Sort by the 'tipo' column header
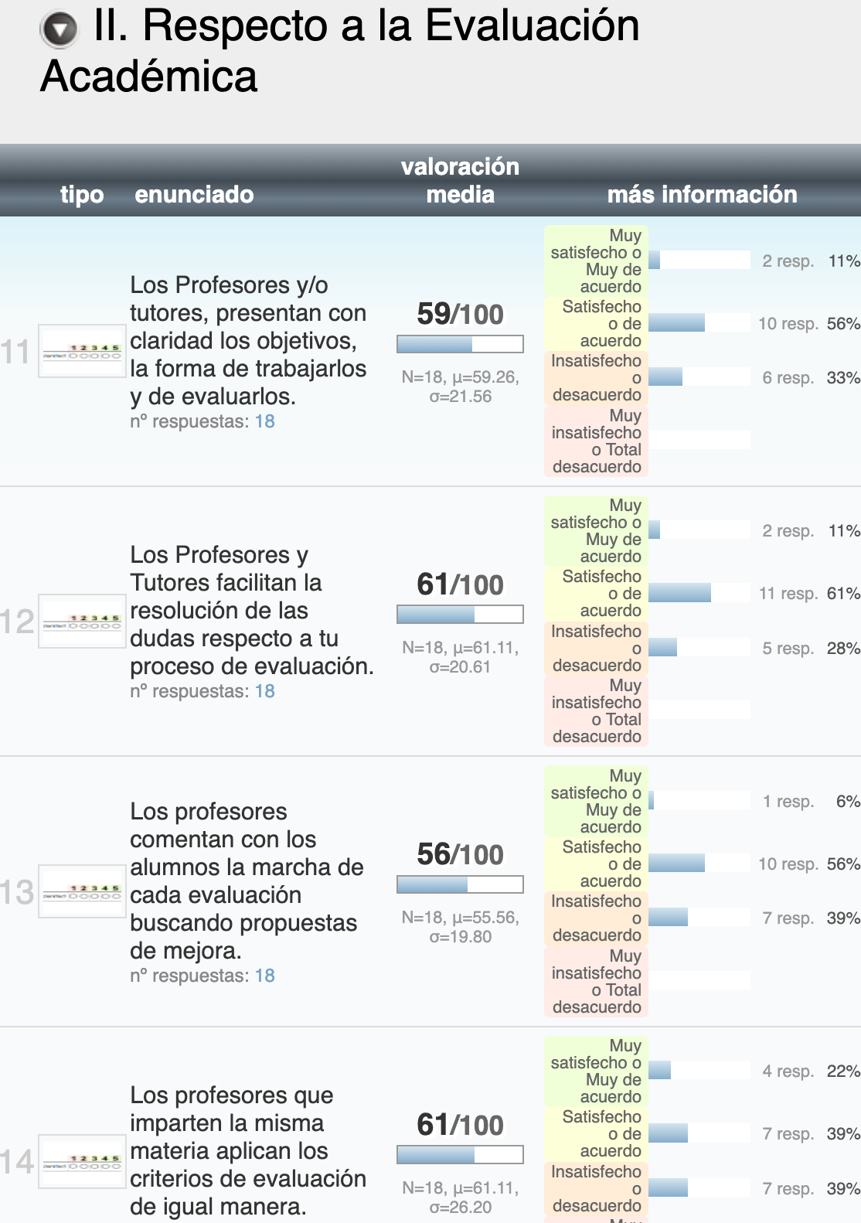This screenshot has width=861, height=1223. click(x=82, y=194)
